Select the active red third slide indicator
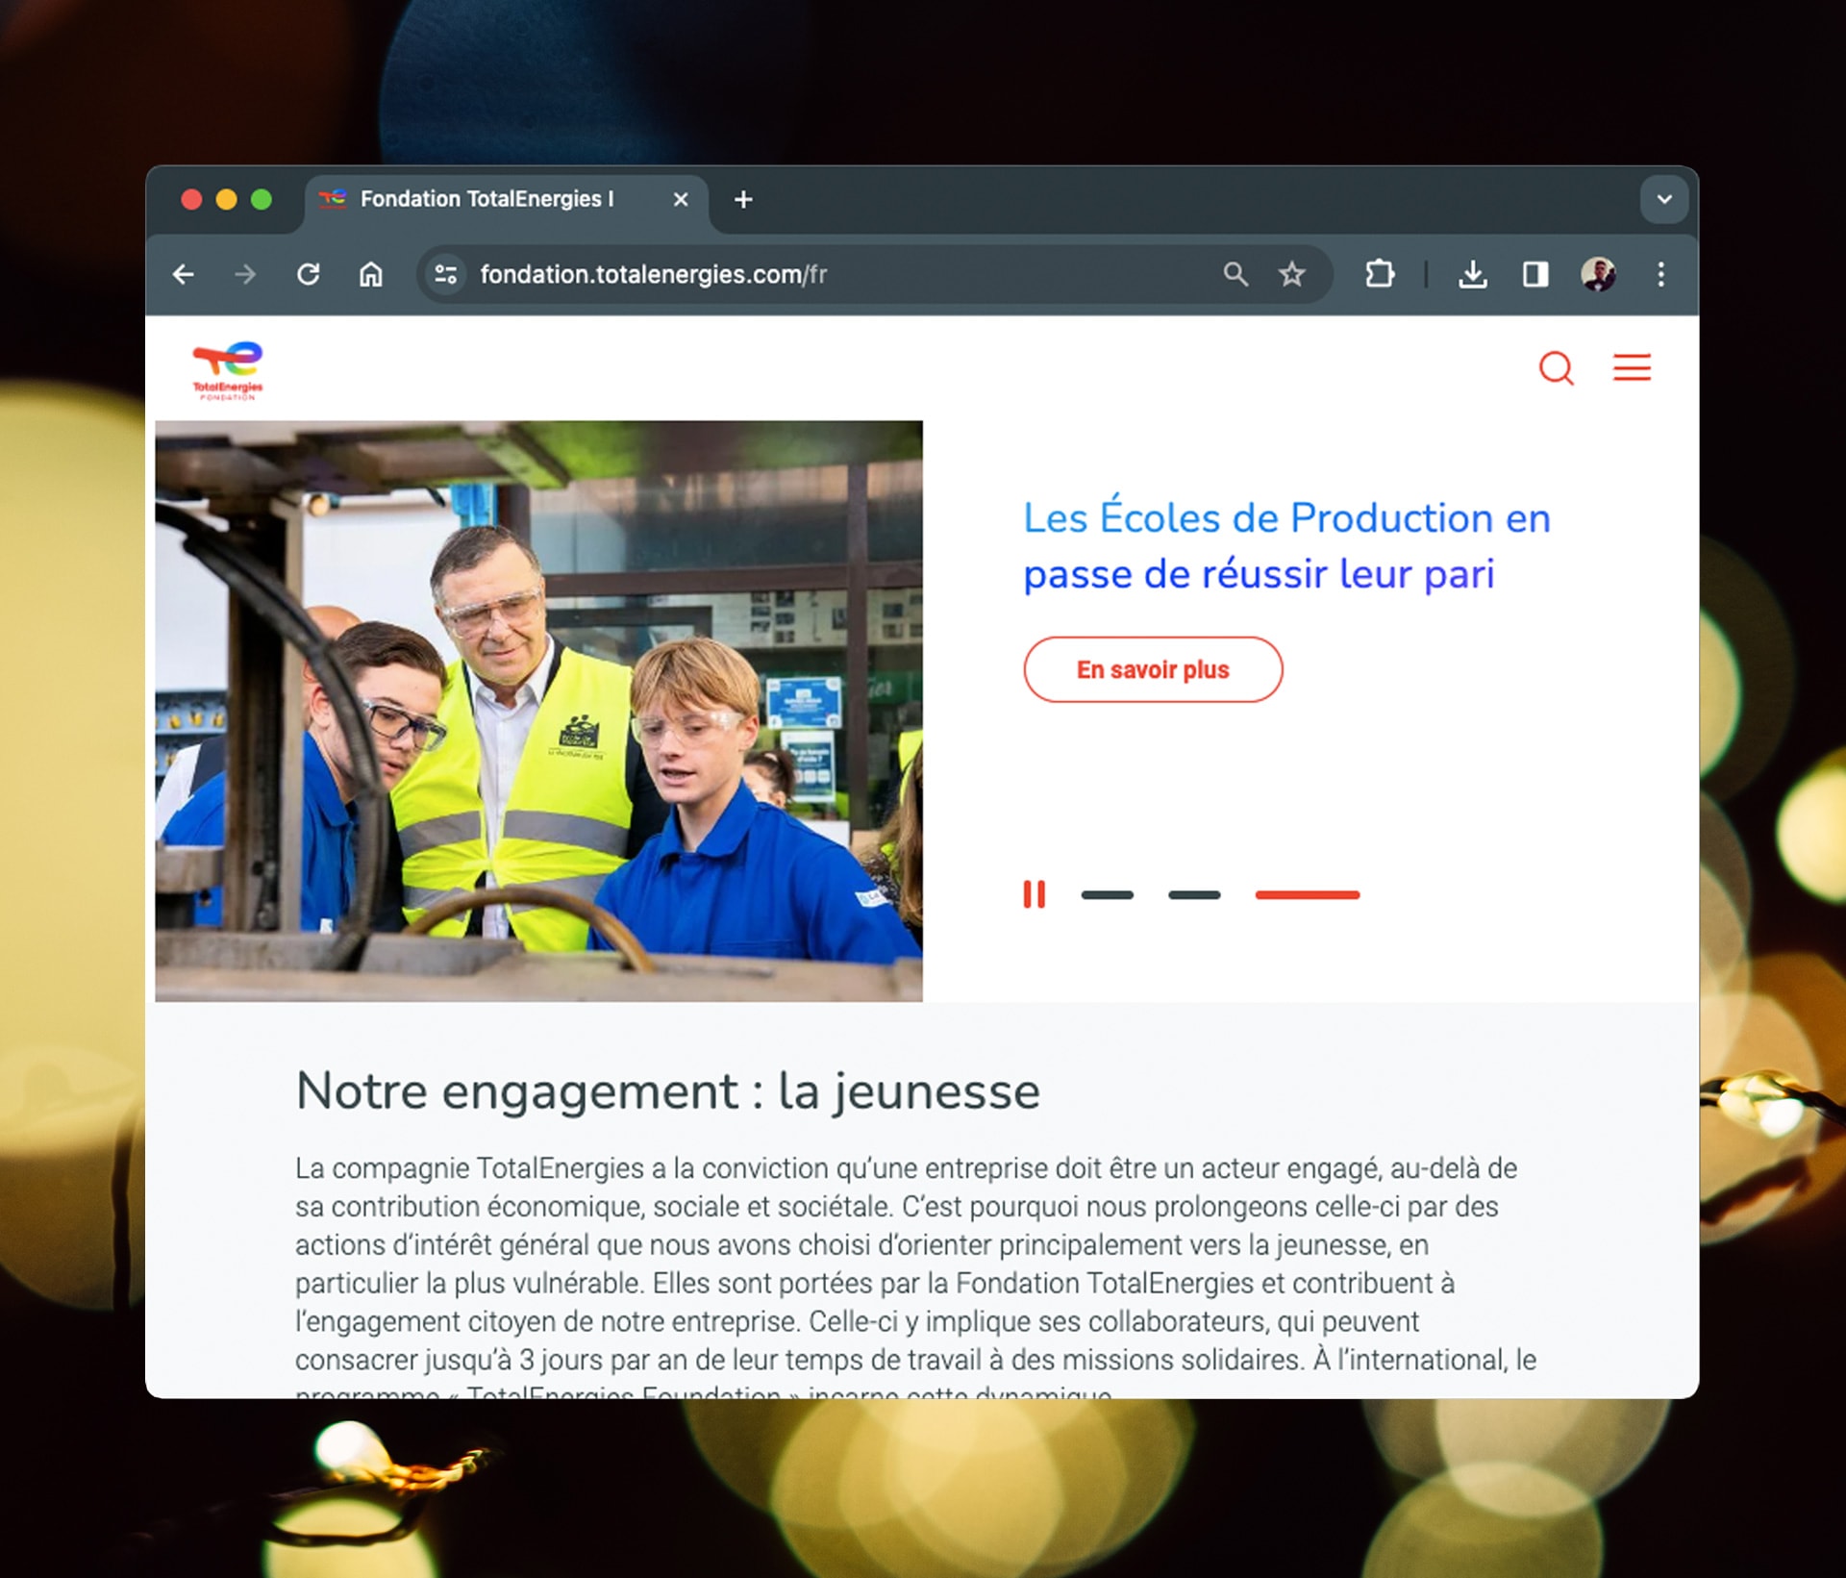The height and width of the screenshot is (1578, 1846). pyautogui.click(x=1307, y=895)
